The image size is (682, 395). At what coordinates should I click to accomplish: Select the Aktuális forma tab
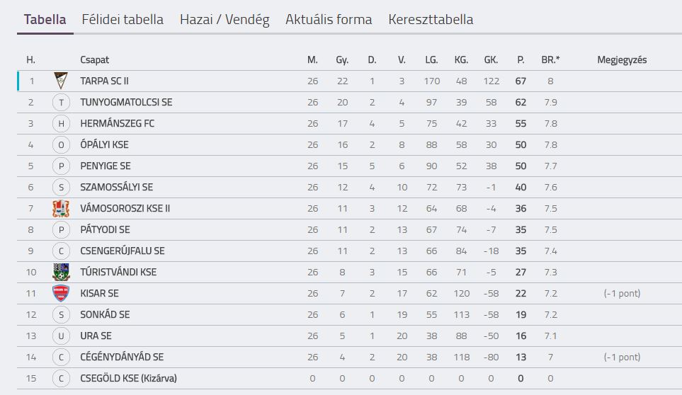click(x=329, y=20)
